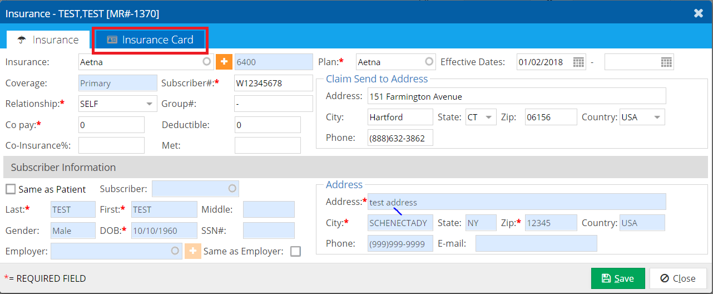The width and height of the screenshot is (713, 294).
Task: Check the Same as Patient checkbox
Action: click(x=11, y=189)
